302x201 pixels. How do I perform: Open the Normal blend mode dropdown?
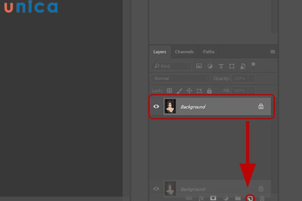coord(180,79)
